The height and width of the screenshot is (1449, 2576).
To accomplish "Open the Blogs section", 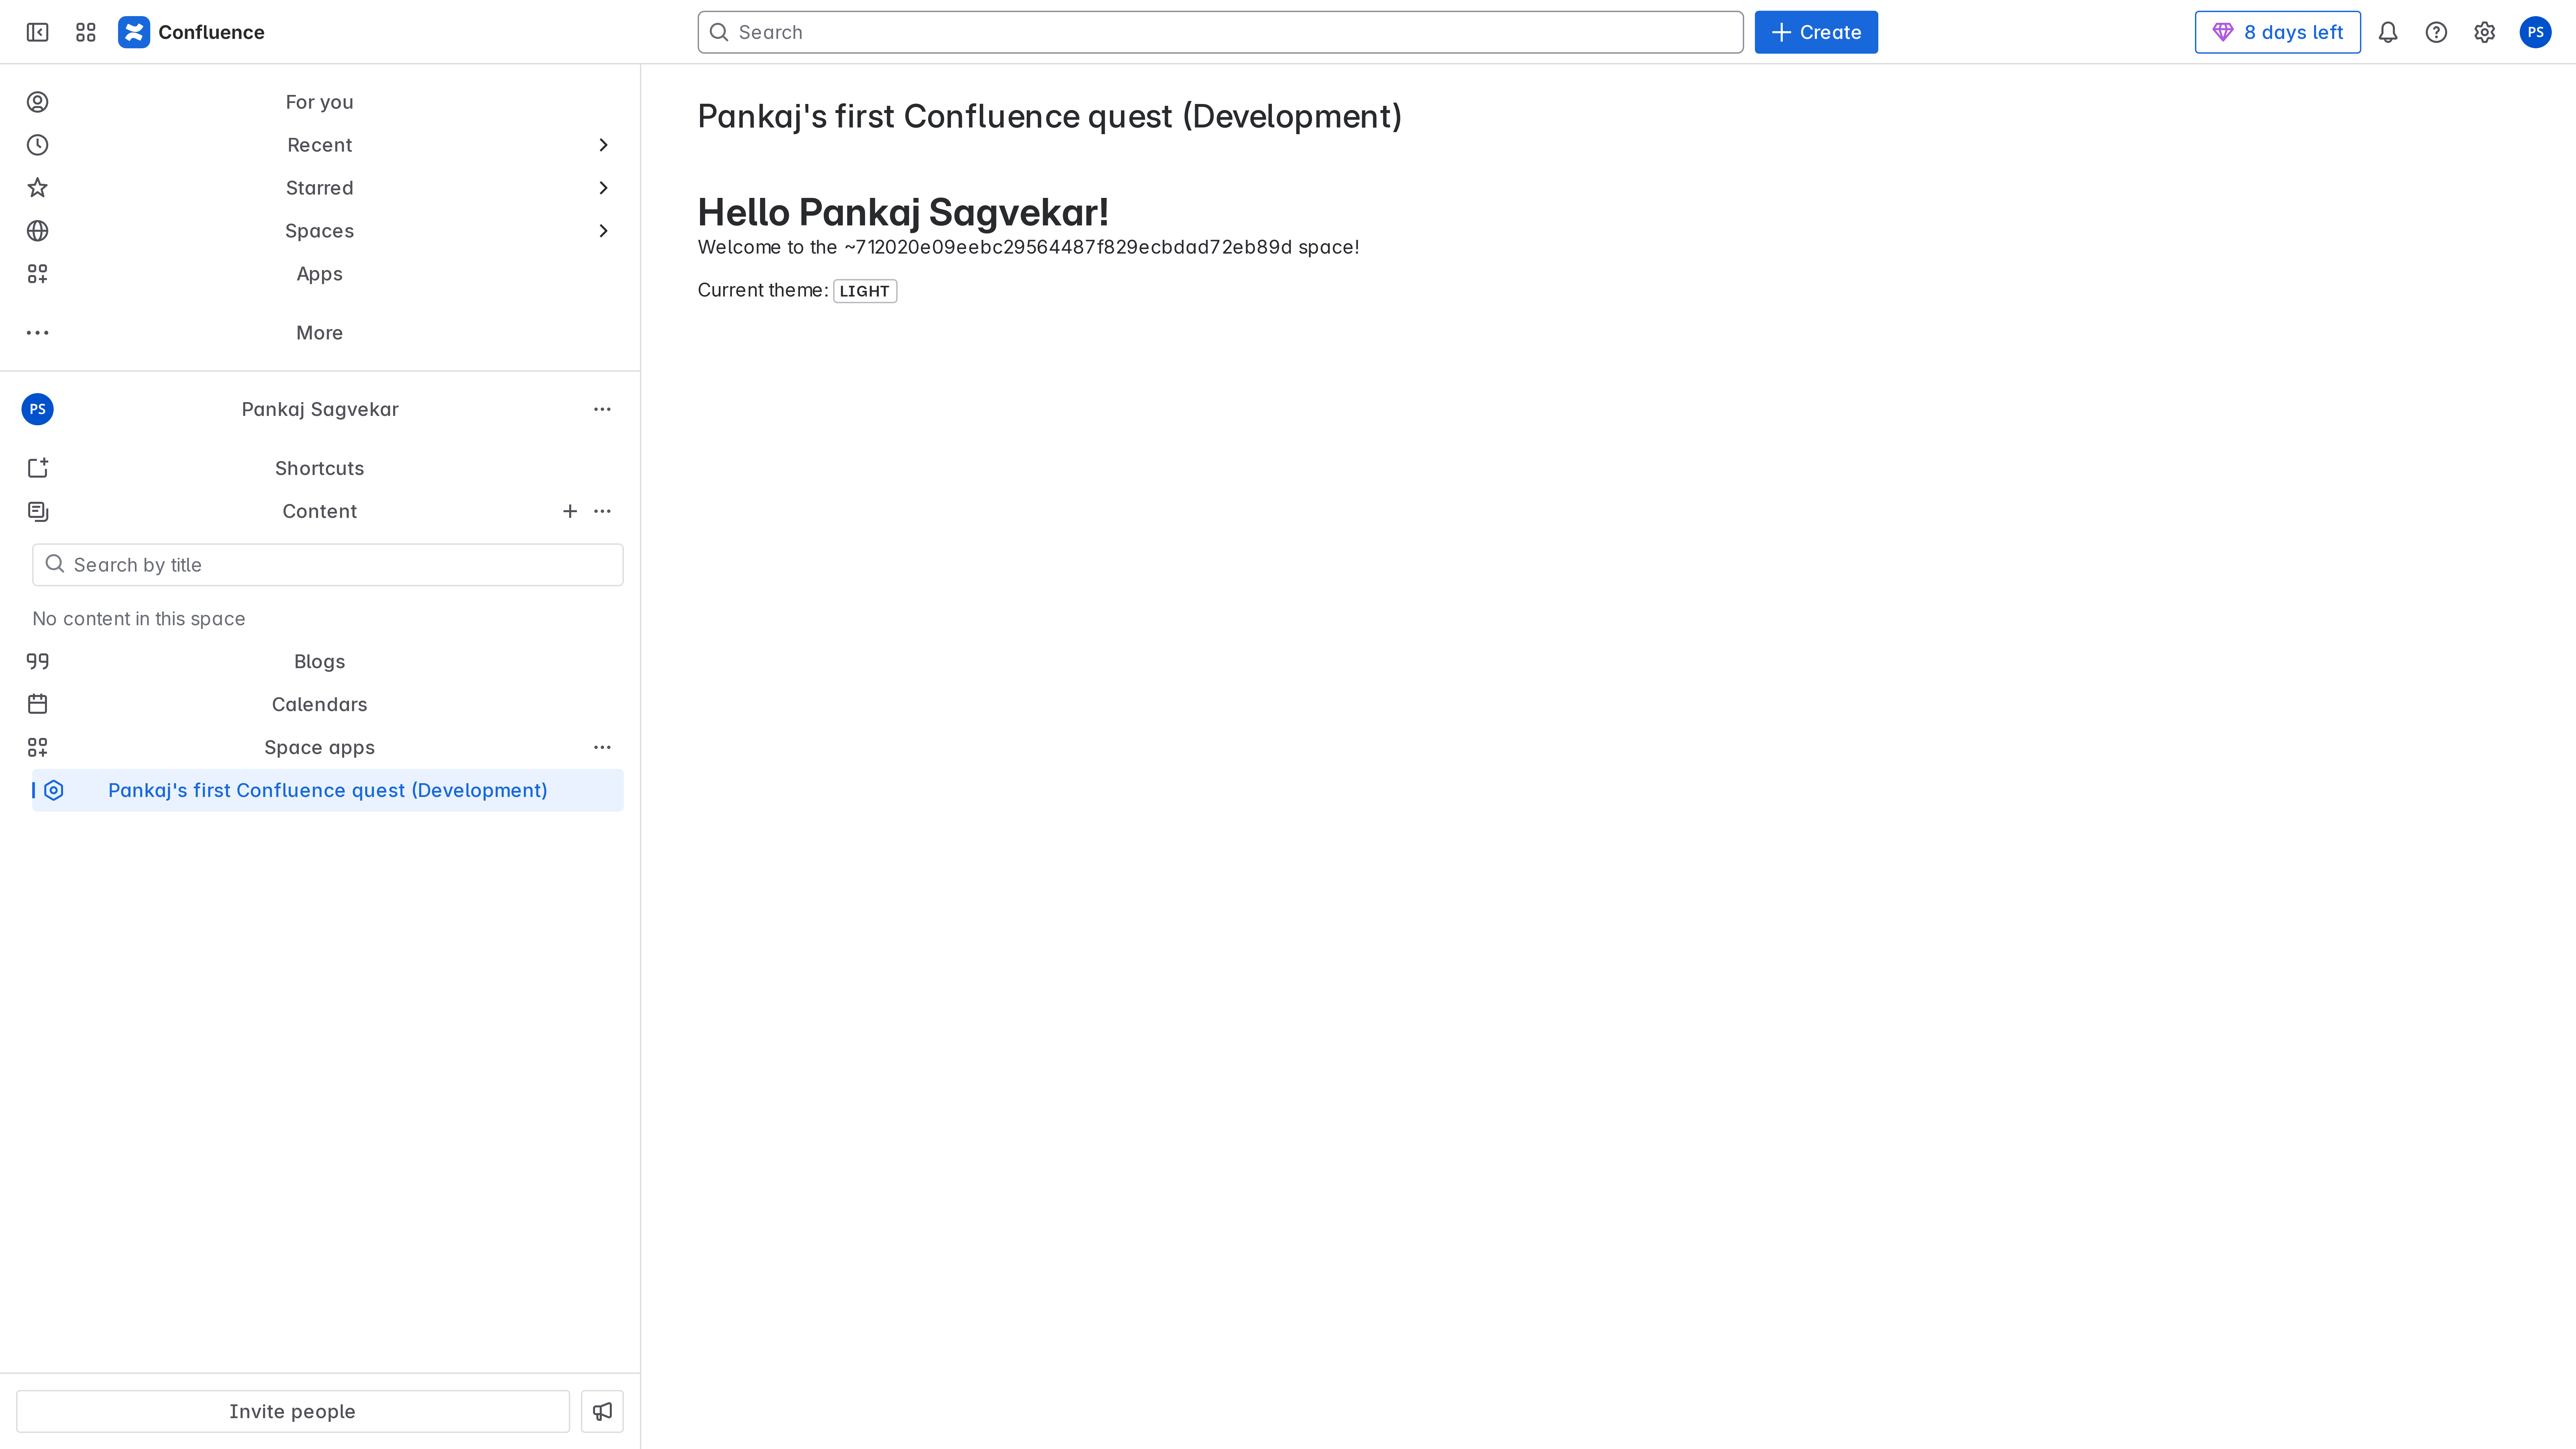I will [x=319, y=661].
